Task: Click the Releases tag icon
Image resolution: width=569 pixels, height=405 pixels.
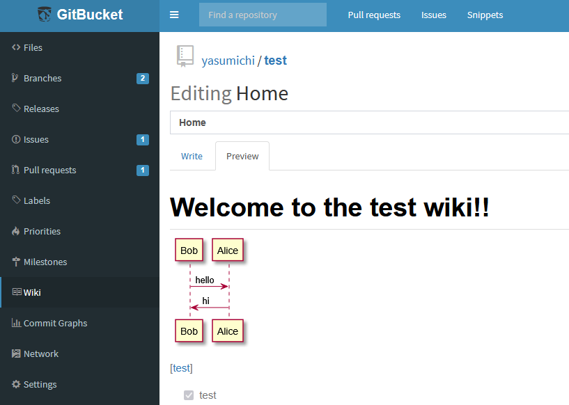Action: 16,108
